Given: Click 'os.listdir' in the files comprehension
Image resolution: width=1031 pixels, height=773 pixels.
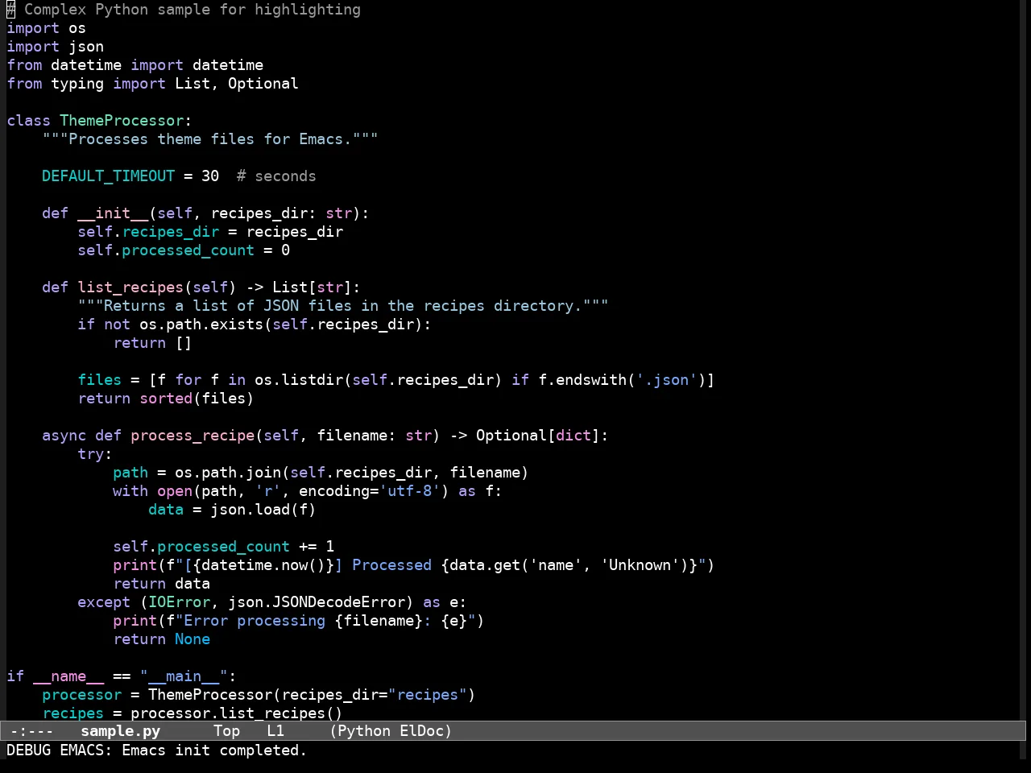Looking at the screenshot, I should click(299, 380).
